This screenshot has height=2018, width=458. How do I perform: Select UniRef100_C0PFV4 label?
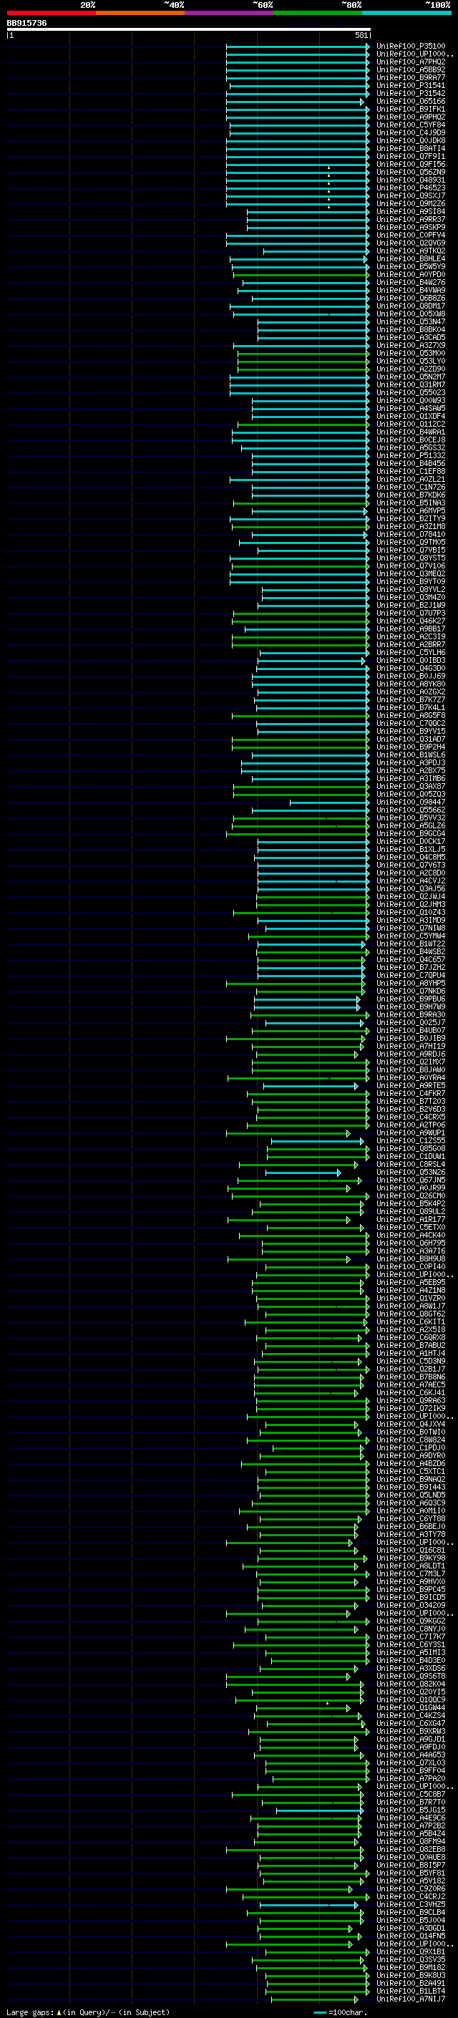pos(411,235)
